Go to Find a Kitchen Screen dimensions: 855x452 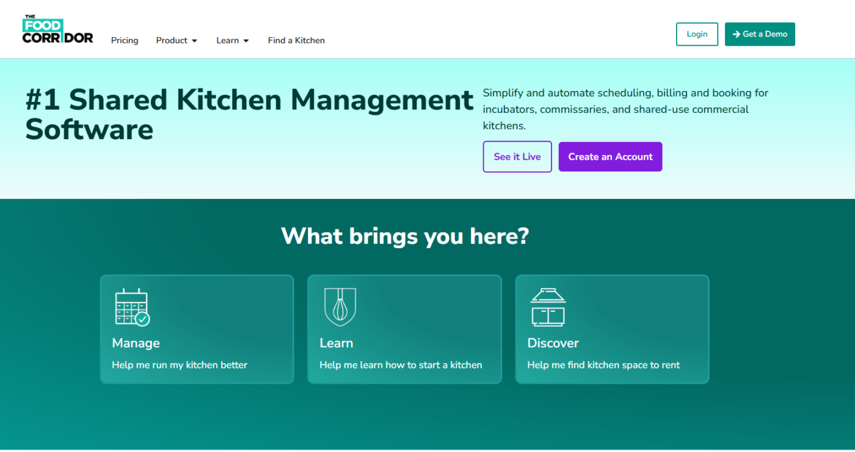[296, 40]
